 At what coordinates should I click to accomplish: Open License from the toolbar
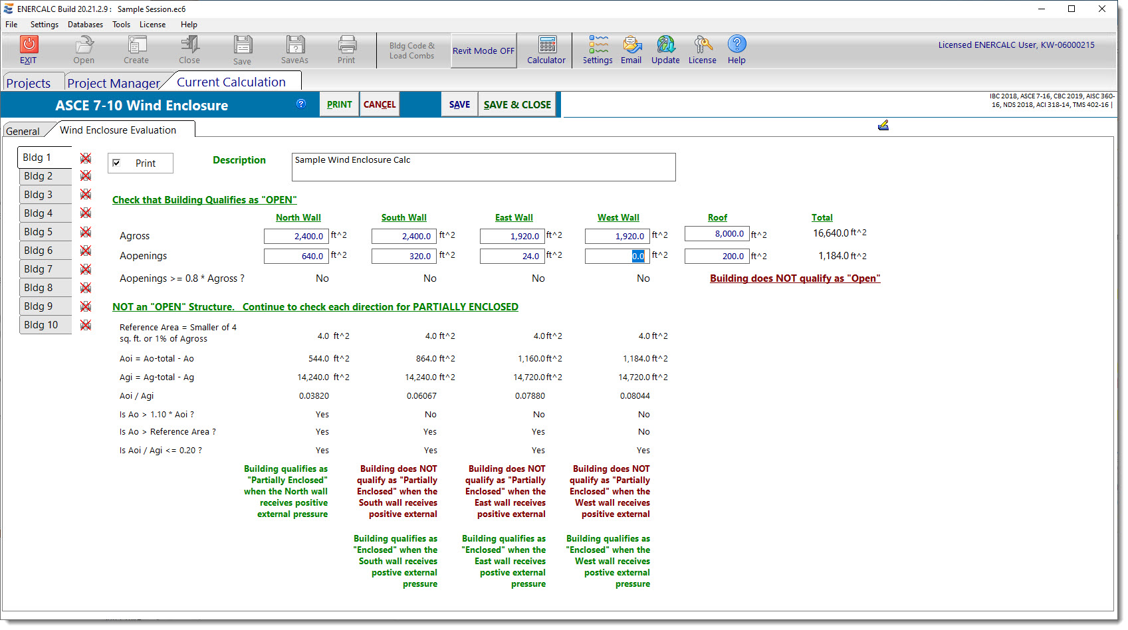[702, 45]
